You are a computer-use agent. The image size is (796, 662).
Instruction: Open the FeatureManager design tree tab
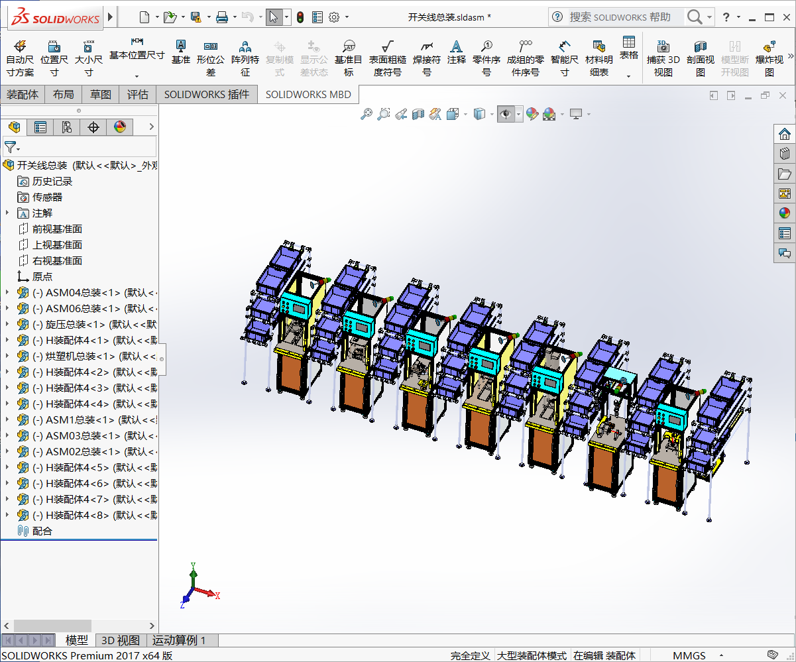click(14, 127)
